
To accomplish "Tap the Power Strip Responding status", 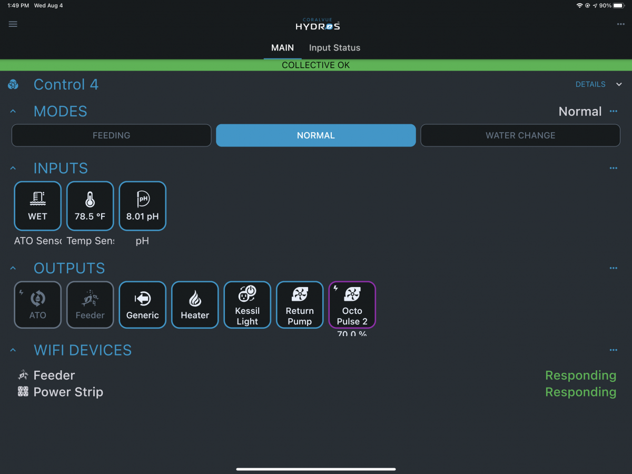I will coord(580,392).
